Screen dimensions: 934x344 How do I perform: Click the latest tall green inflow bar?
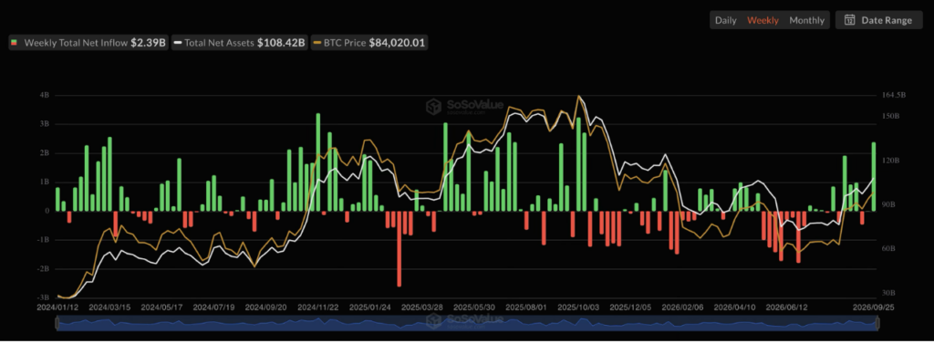coord(874,176)
